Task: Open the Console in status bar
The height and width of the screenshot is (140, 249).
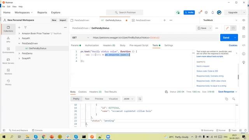Action: point(37,130)
